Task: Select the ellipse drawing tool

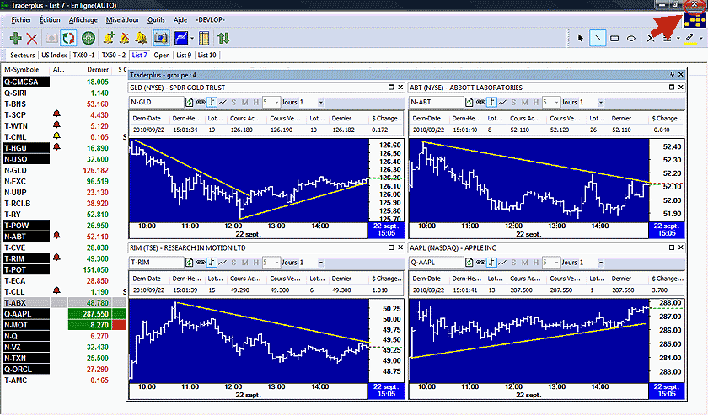Action: tap(631, 39)
